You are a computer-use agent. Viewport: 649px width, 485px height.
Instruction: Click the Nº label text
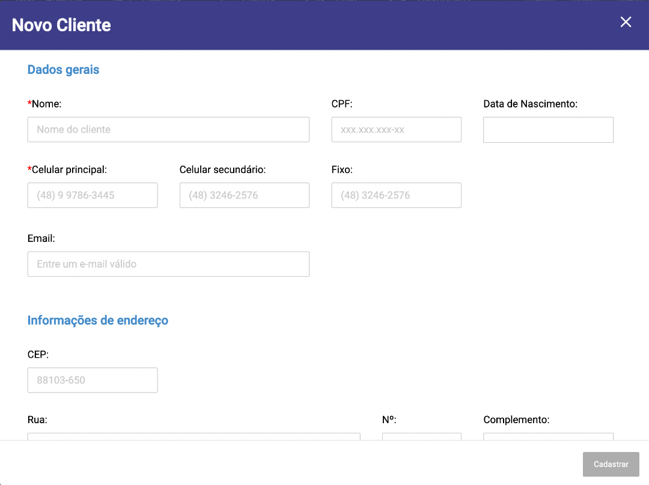tap(389, 420)
